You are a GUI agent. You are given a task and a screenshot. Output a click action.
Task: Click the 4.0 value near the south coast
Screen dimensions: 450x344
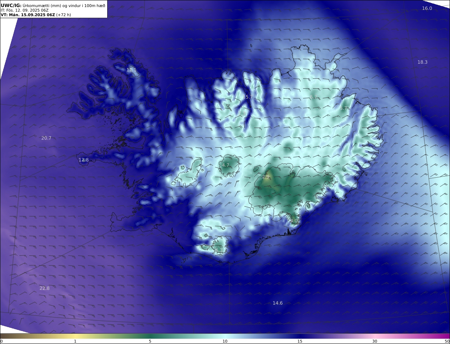(294, 221)
